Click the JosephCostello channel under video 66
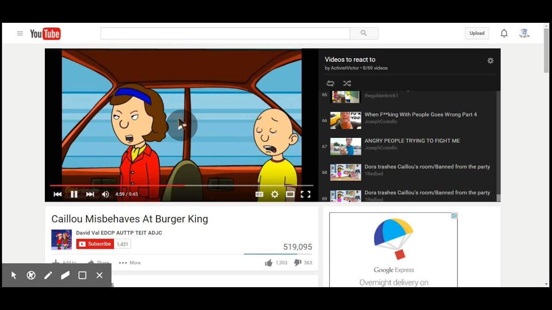The width and height of the screenshot is (552, 310). [x=381, y=121]
